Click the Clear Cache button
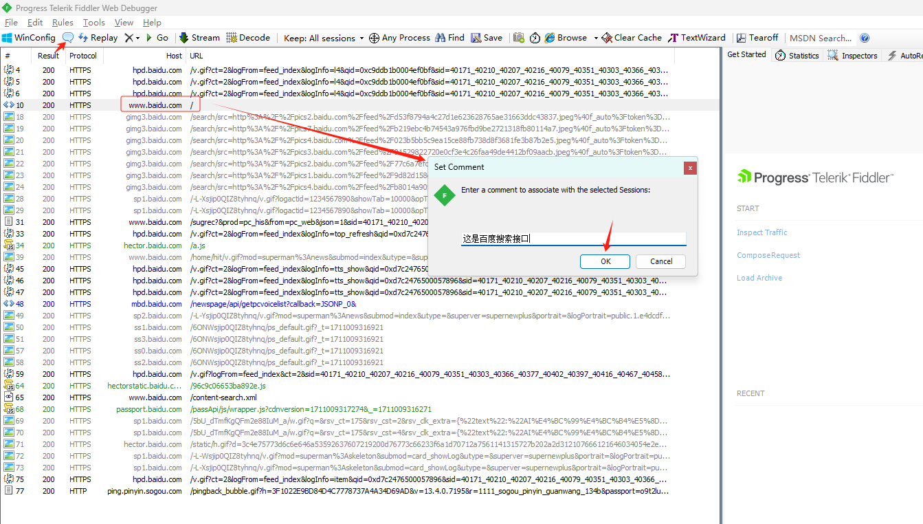 click(x=632, y=38)
